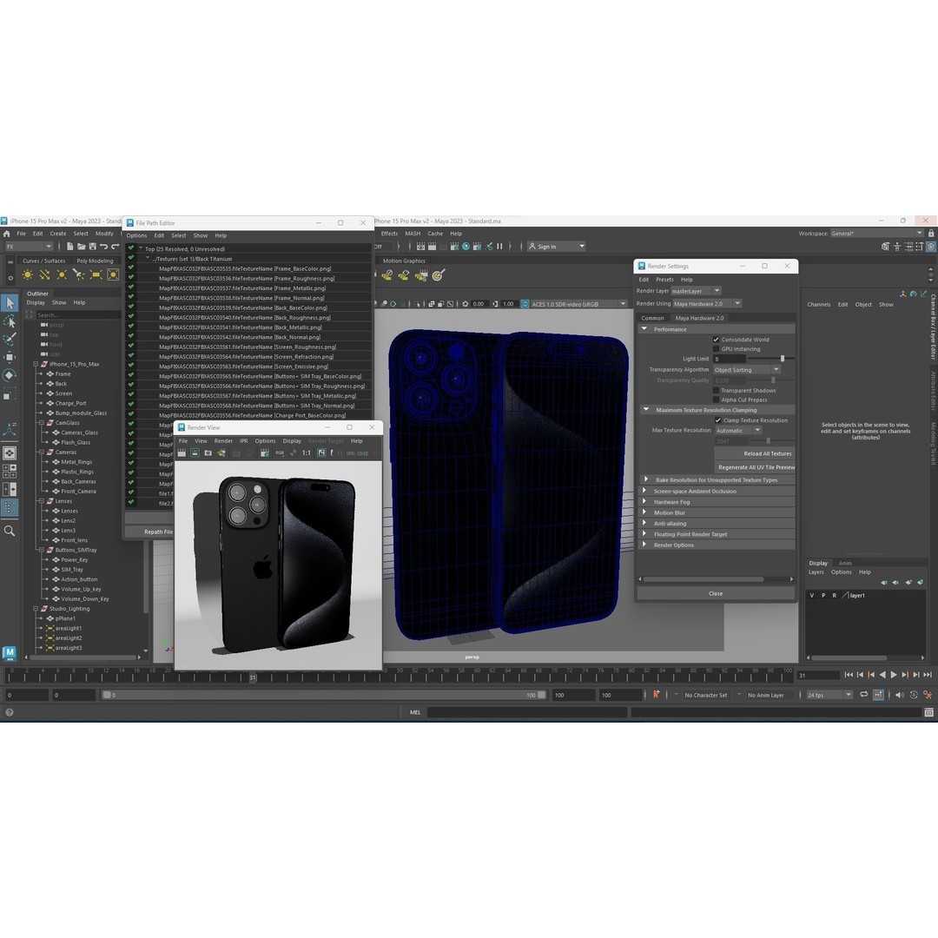
Task: Switch to the Common tab in Render Settings
Action: click(652, 318)
